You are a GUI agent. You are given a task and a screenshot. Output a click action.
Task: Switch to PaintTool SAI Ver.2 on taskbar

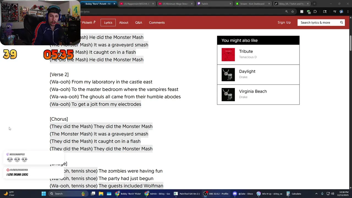click(x=186, y=194)
